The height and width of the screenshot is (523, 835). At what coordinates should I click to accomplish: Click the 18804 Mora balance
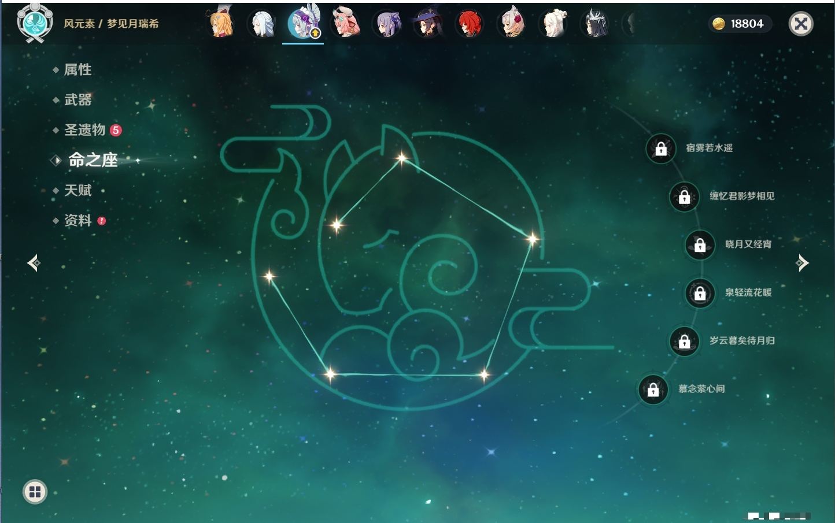[x=747, y=24]
